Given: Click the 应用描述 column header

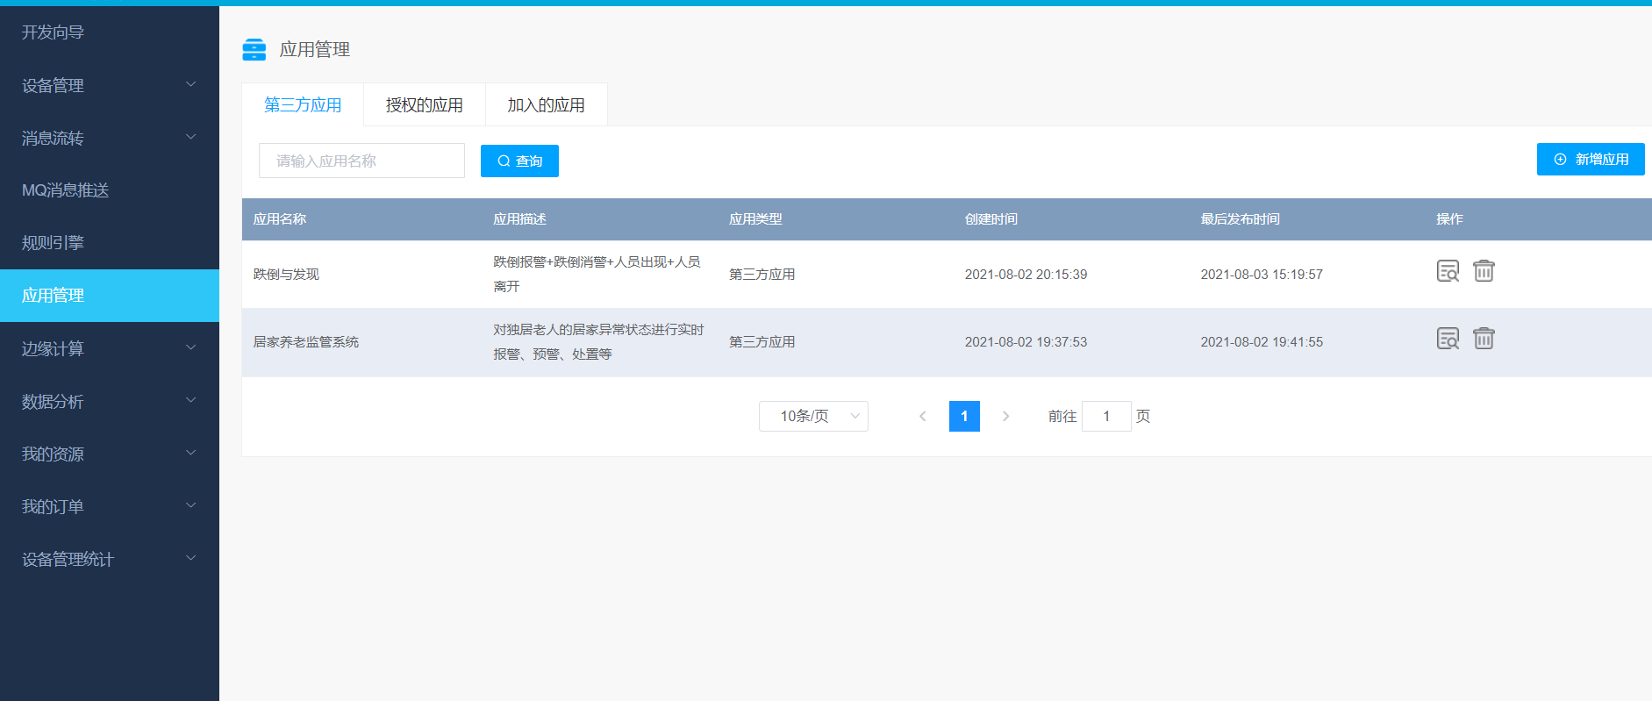Looking at the screenshot, I should pos(519,219).
